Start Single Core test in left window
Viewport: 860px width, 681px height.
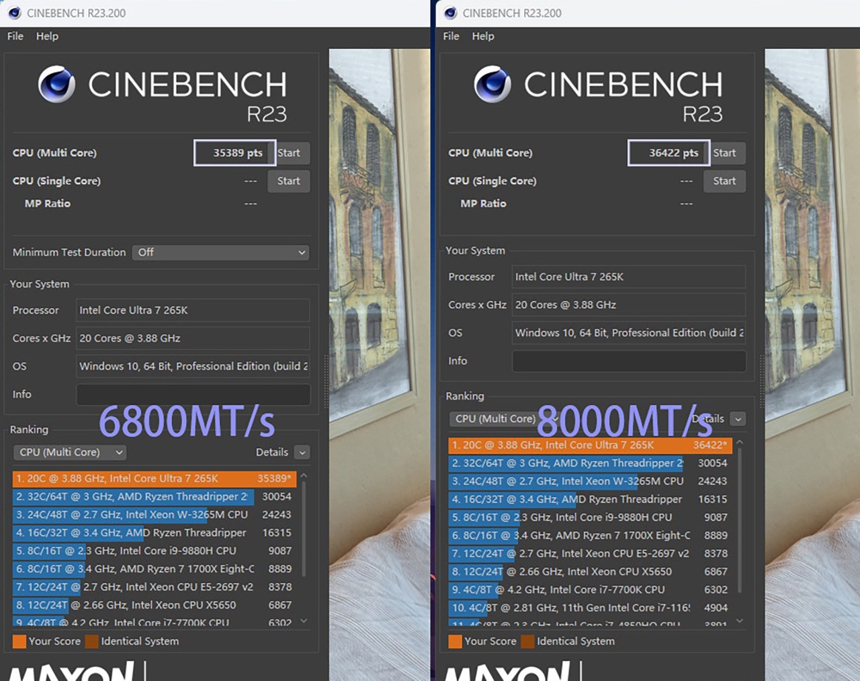point(289,181)
